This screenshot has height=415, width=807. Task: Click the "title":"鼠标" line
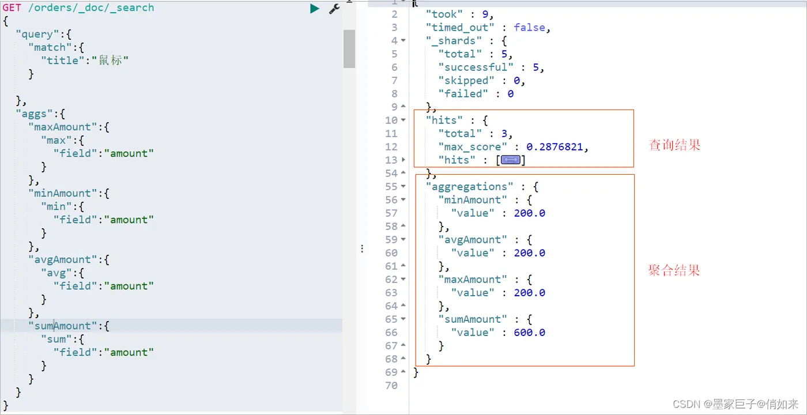[85, 61]
